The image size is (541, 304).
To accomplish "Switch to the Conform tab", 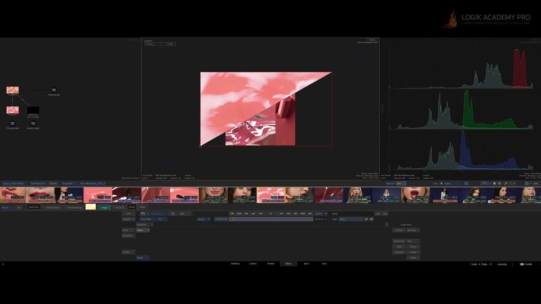I will click(x=253, y=263).
